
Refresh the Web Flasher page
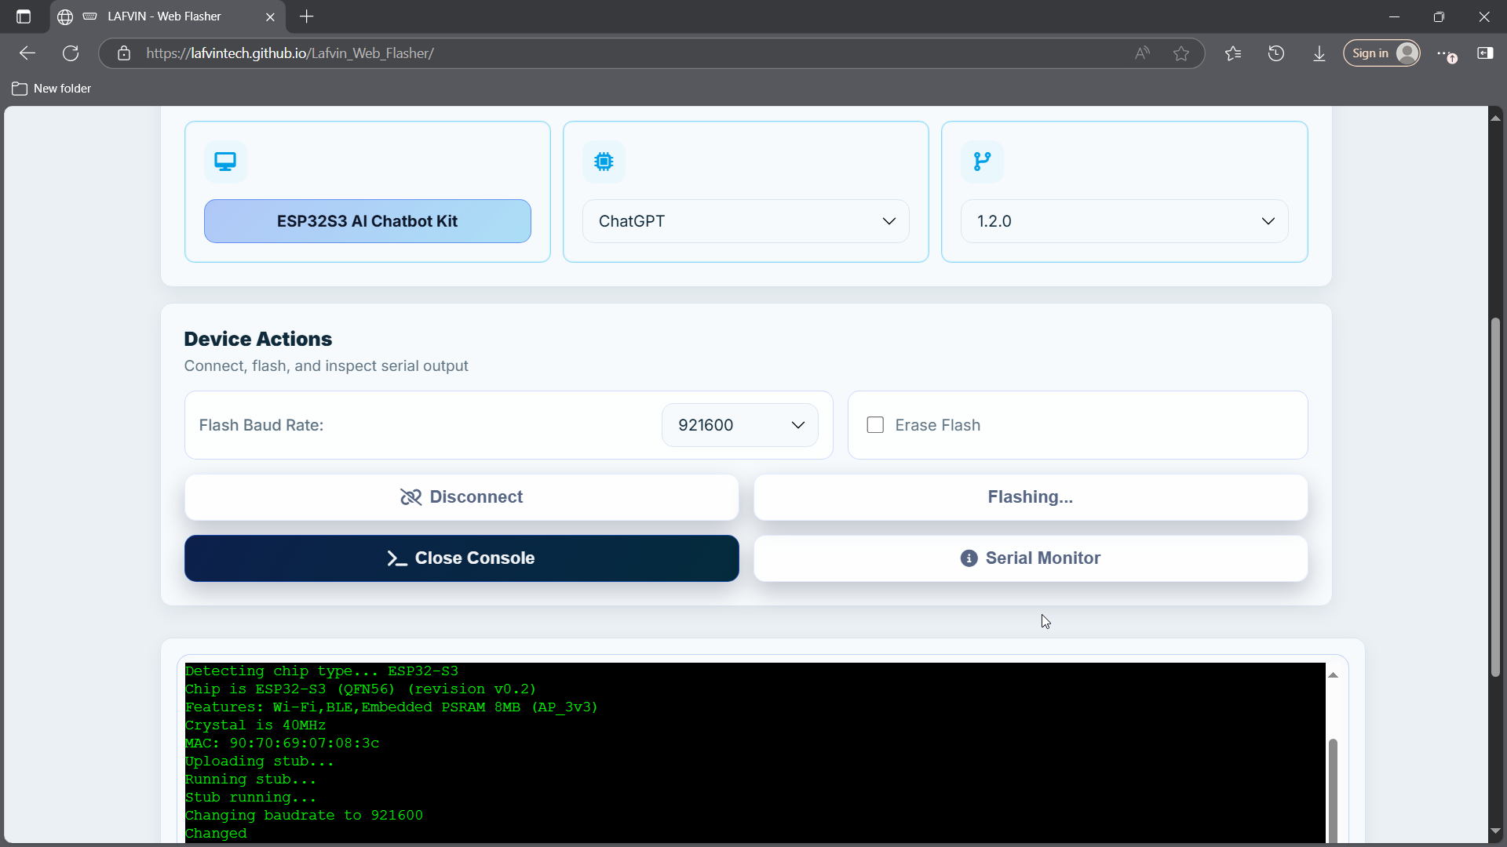[x=71, y=53]
